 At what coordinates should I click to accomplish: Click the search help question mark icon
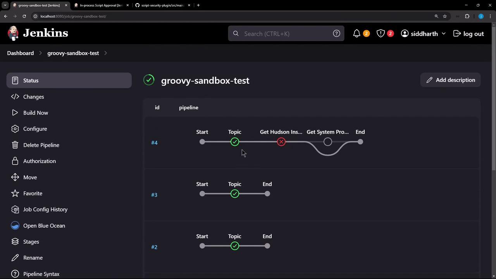tap(336, 34)
